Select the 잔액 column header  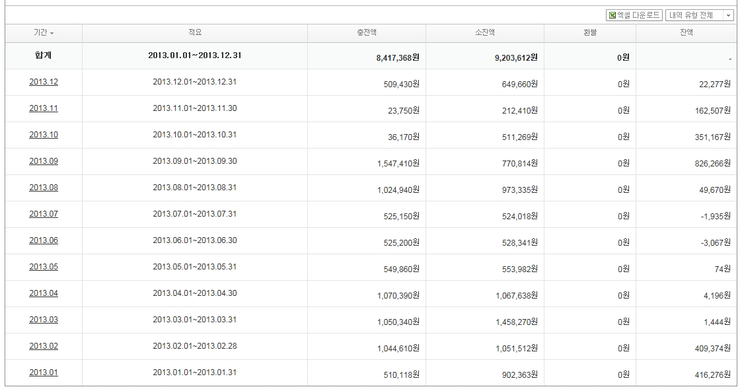(686, 32)
